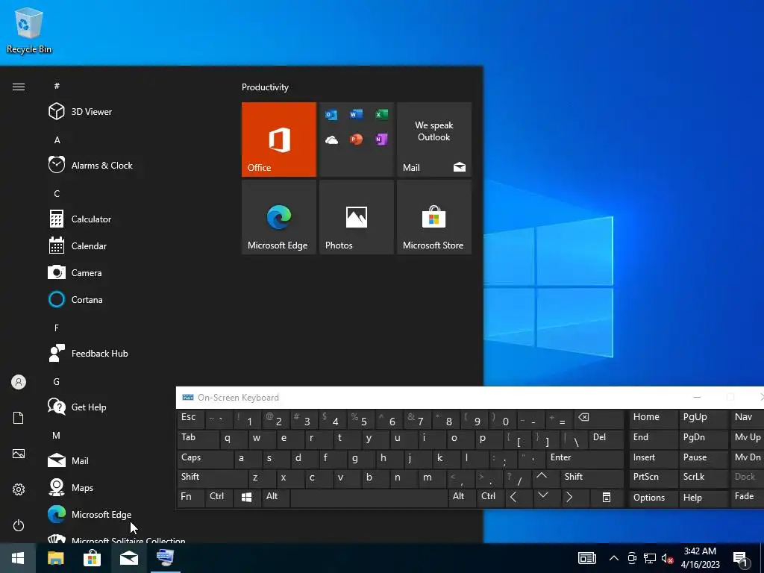Show hidden icons in the system tray
764x573 pixels.
(614, 558)
